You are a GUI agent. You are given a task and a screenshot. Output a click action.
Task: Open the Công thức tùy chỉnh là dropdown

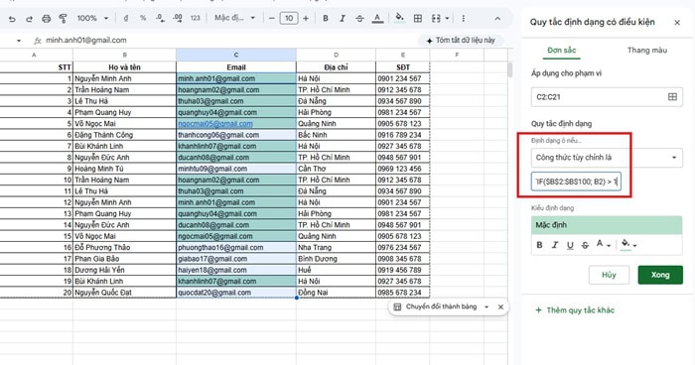(x=607, y=158)
